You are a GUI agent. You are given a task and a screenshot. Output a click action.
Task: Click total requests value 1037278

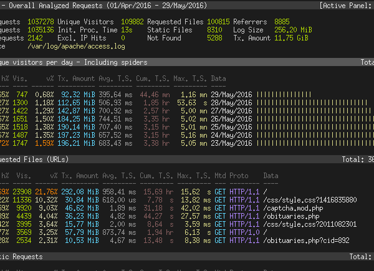coord(41,22)
